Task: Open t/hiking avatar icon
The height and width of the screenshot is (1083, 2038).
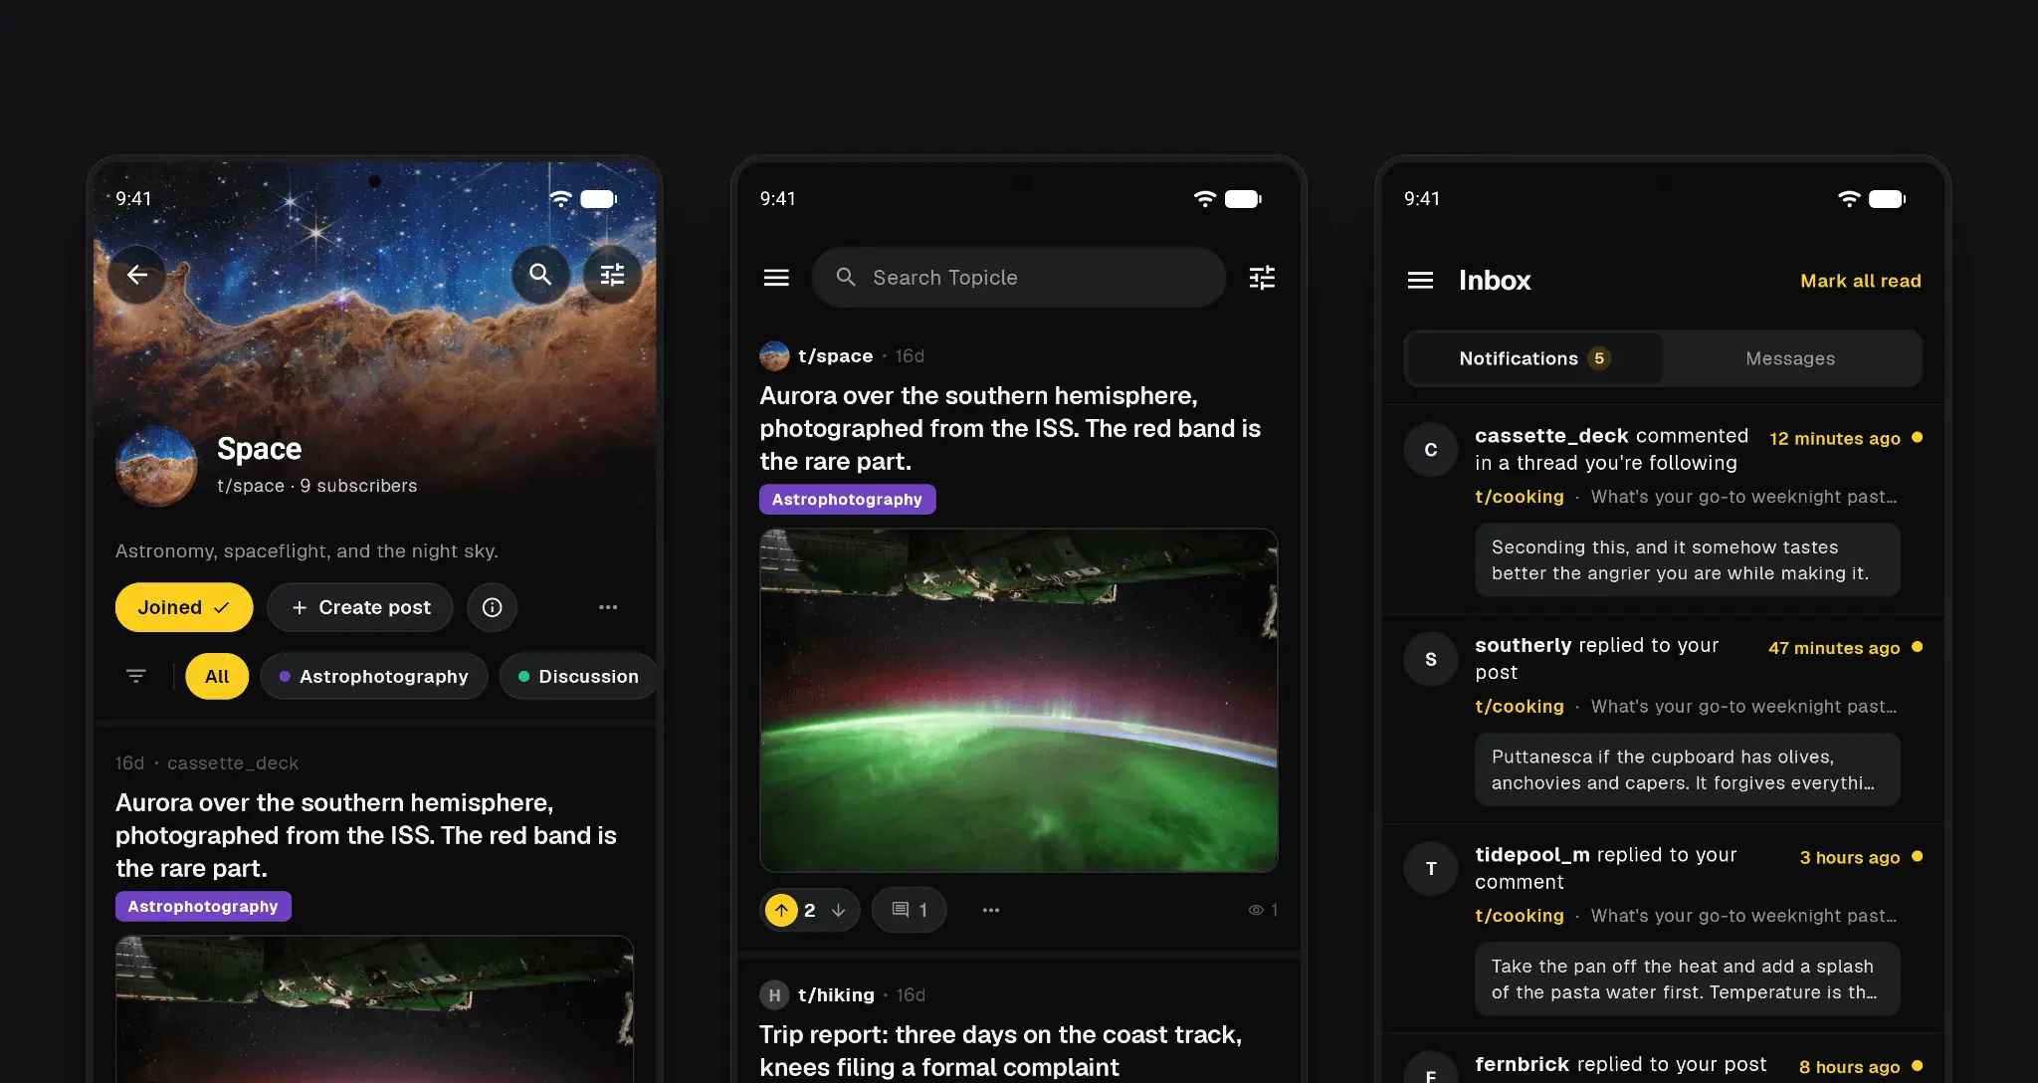Action: [774, 995]
